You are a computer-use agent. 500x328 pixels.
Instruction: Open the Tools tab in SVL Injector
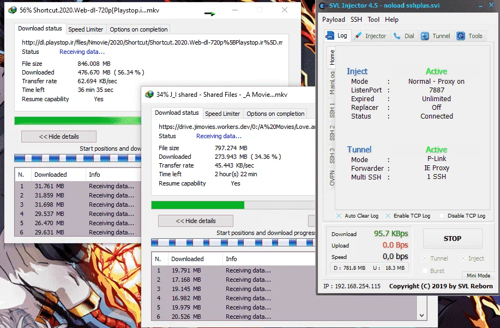tap(469, 36)
